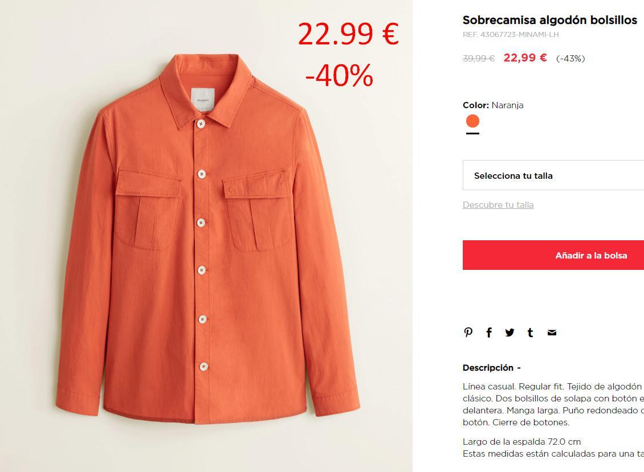644x472 pixels.
Task: Select the Naranja orange color swatch
Action: (472, 121)
